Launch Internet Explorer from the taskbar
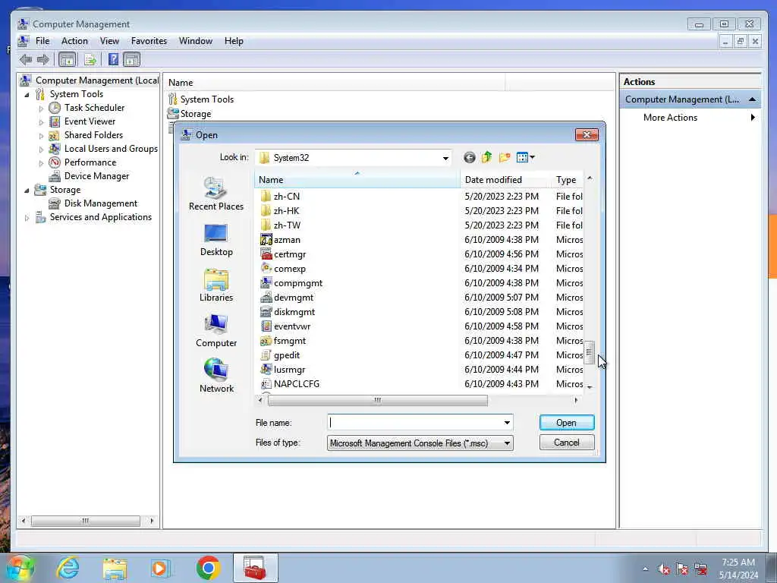The height and width of the screenshot is (583, 777). tap(68, 568)
